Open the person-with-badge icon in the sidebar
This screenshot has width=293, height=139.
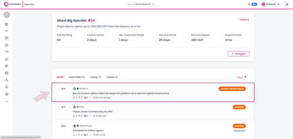(7, 80)
